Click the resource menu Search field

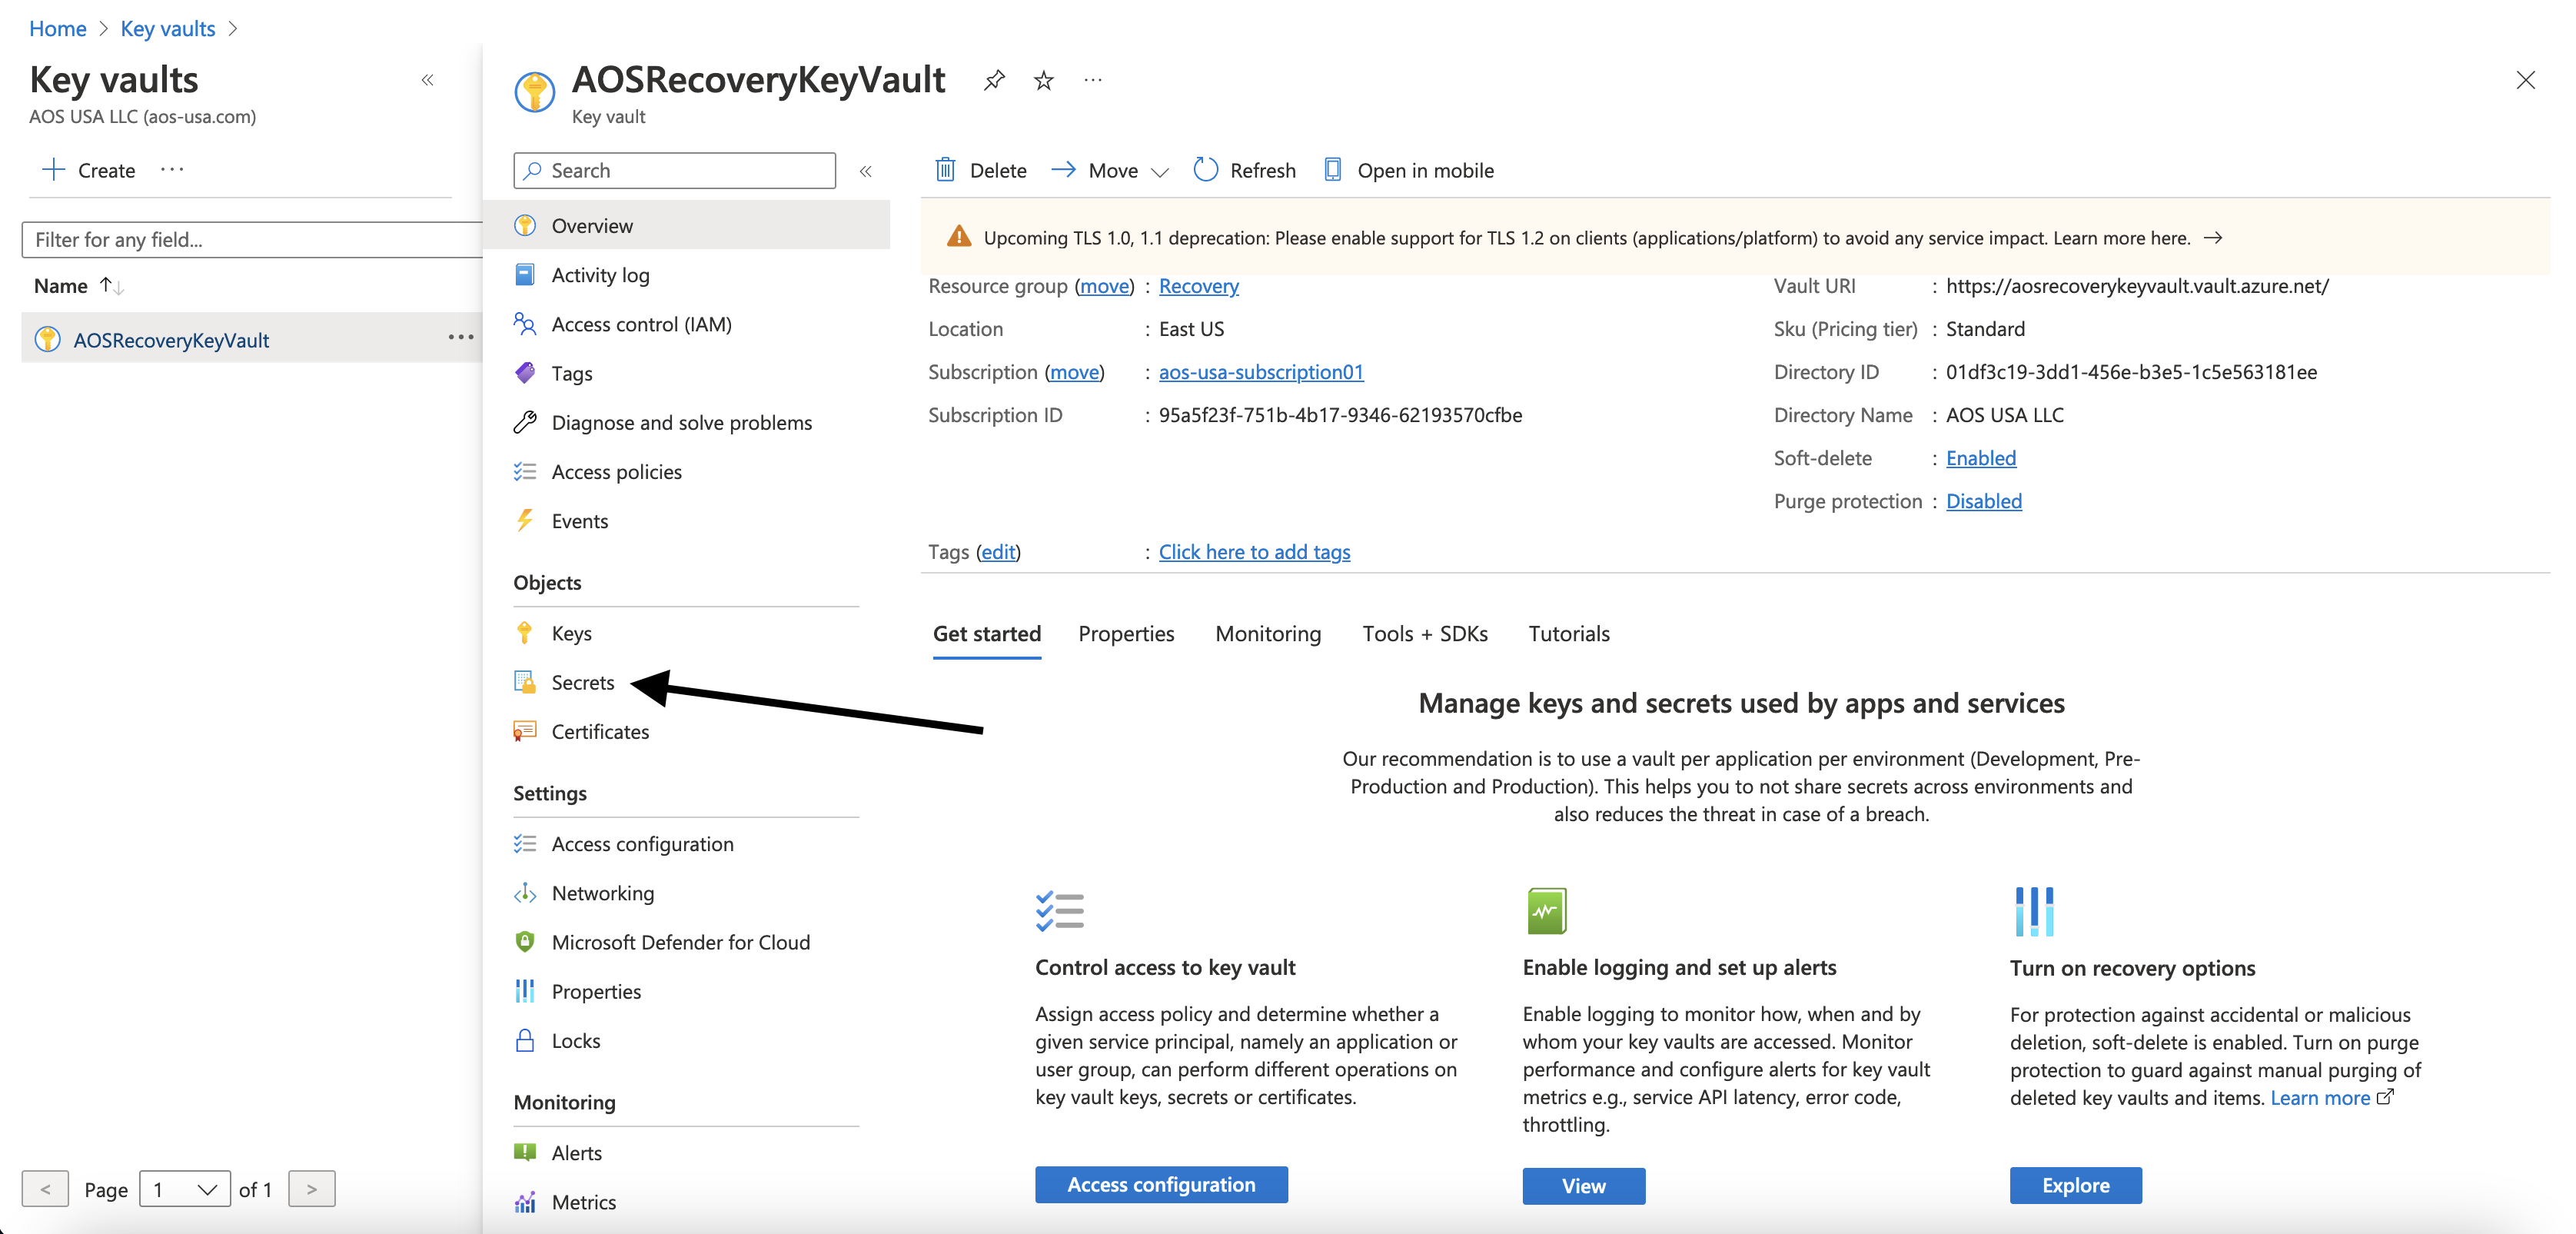[x=674, y=170]
